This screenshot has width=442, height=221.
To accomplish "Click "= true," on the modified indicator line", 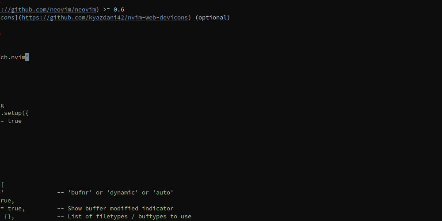I will click(x=13, y=209).
